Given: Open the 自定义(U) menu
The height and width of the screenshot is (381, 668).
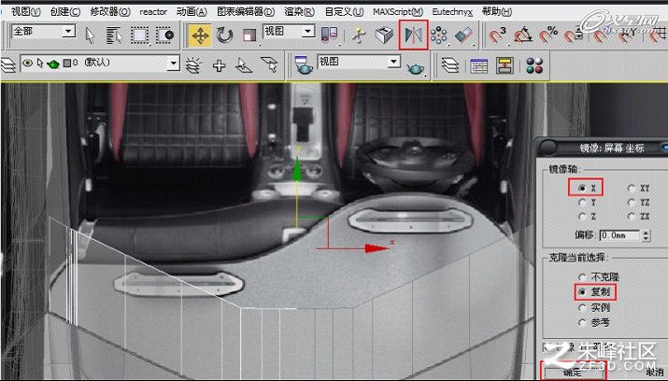Looking at the screenshot, I should tap(344, 11).
